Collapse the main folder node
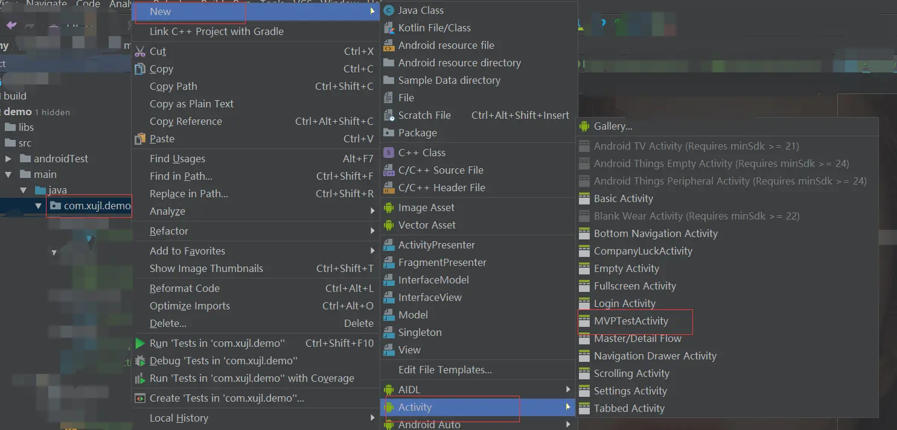The width and height of the screenshot is (897, 430). point(8,174)
